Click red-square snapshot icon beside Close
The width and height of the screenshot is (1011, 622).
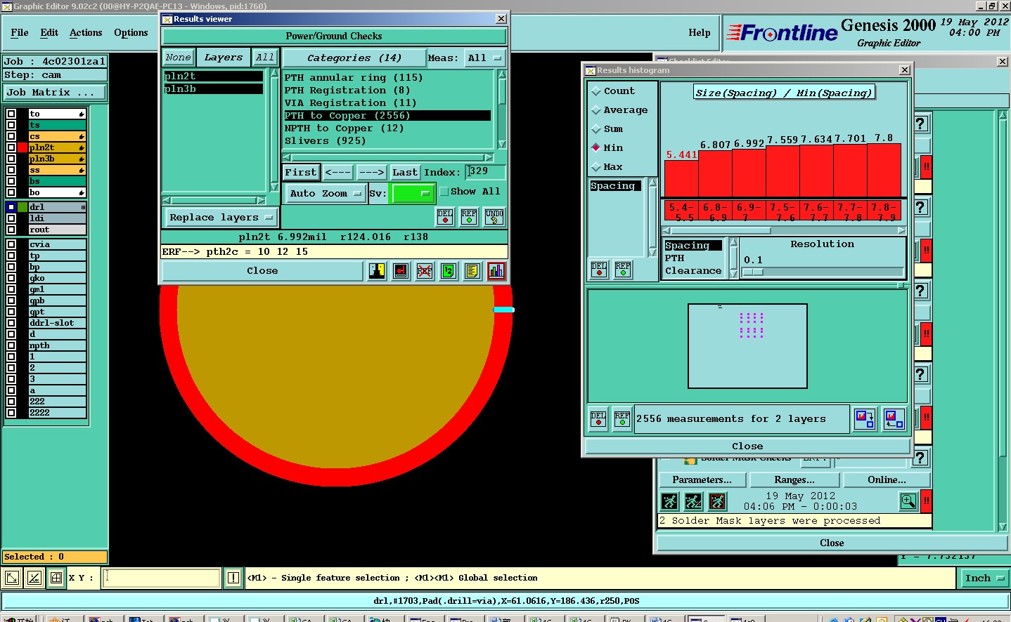[401, 271]
